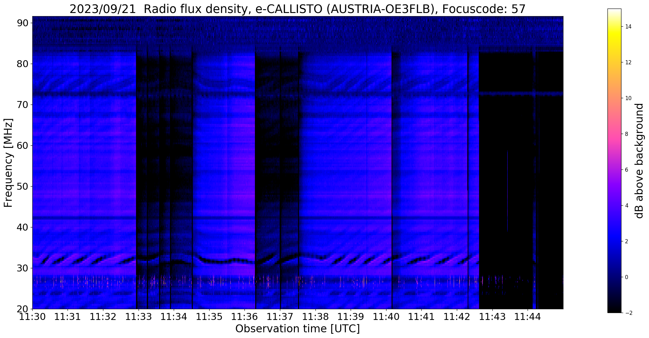
Task: Click the dark horizontal band near 42 MHz
Action: click(256, 218)
